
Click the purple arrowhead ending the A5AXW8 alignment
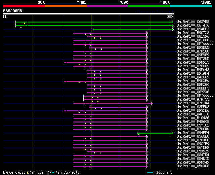(147, 167)
